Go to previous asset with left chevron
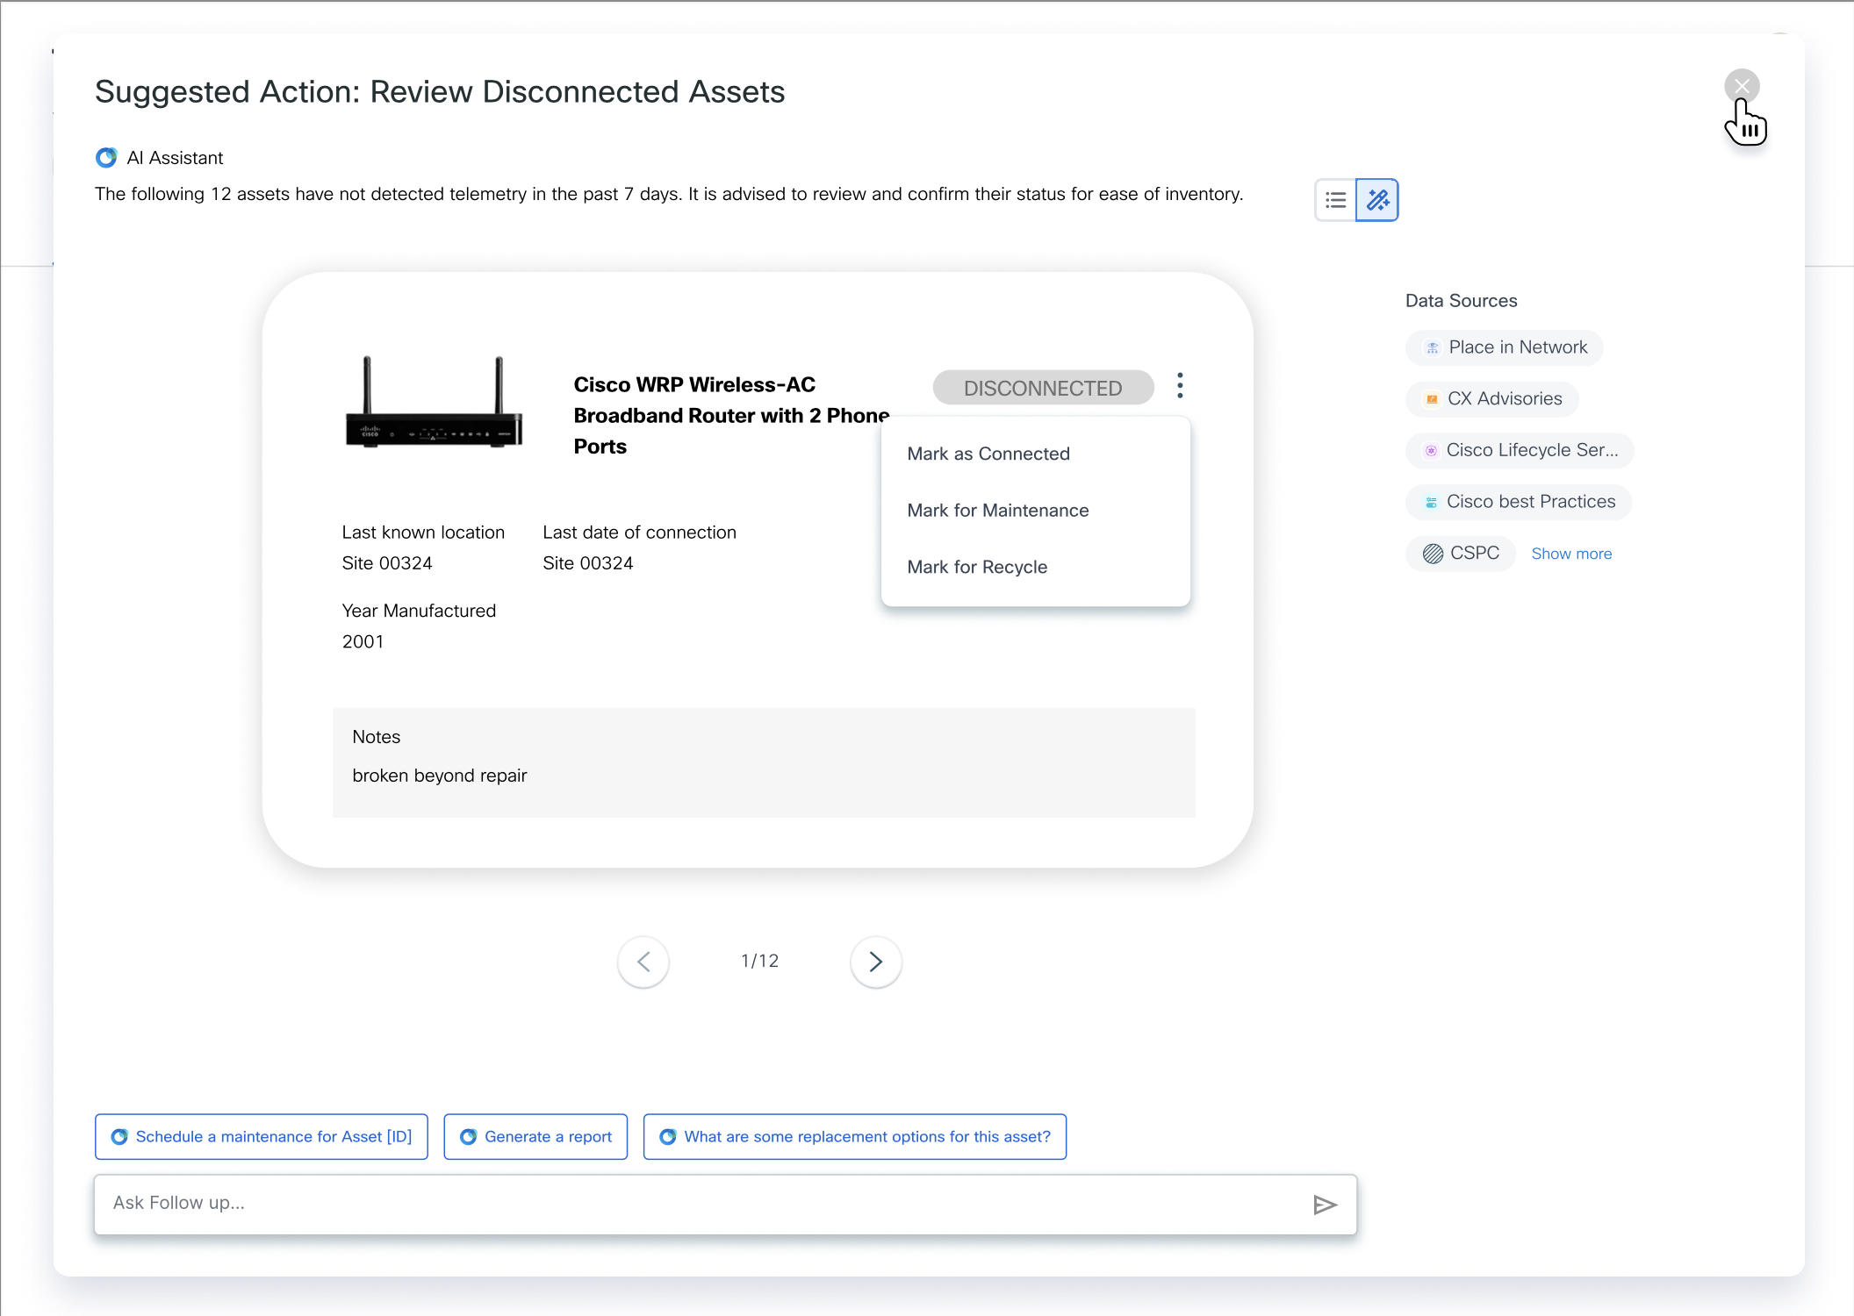The image size is (1854, 1316). 643,962
